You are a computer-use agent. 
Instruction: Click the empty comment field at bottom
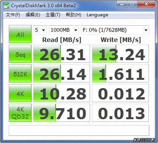(x=79, y=131)
